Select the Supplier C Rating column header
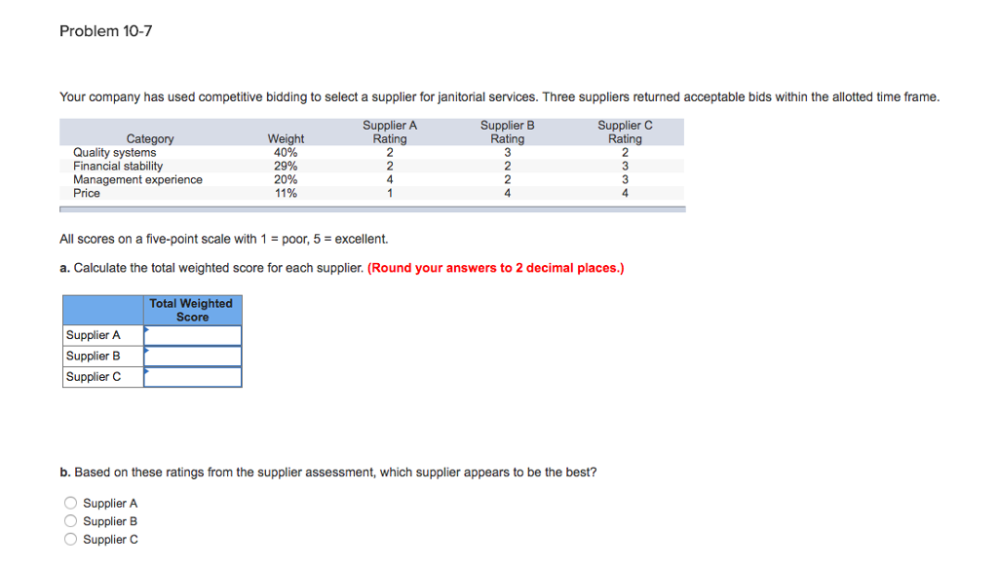The image size is (998, 567). (625, 132)
